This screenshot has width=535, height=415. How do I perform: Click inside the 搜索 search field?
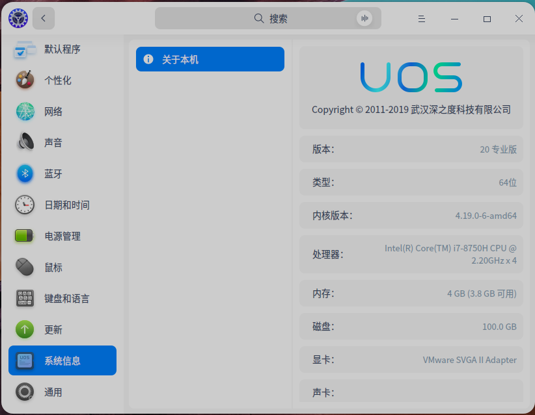click(268, 18)
